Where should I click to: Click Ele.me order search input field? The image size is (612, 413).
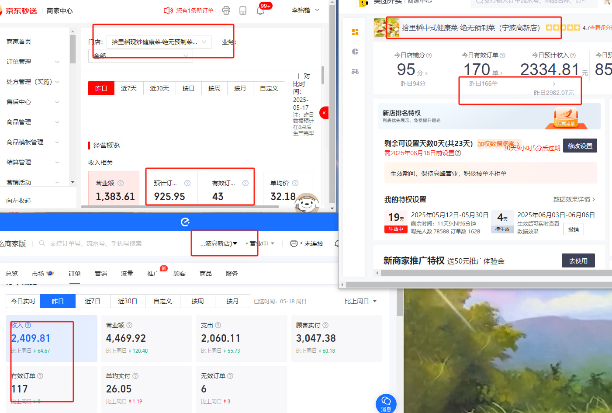[96, 243]
